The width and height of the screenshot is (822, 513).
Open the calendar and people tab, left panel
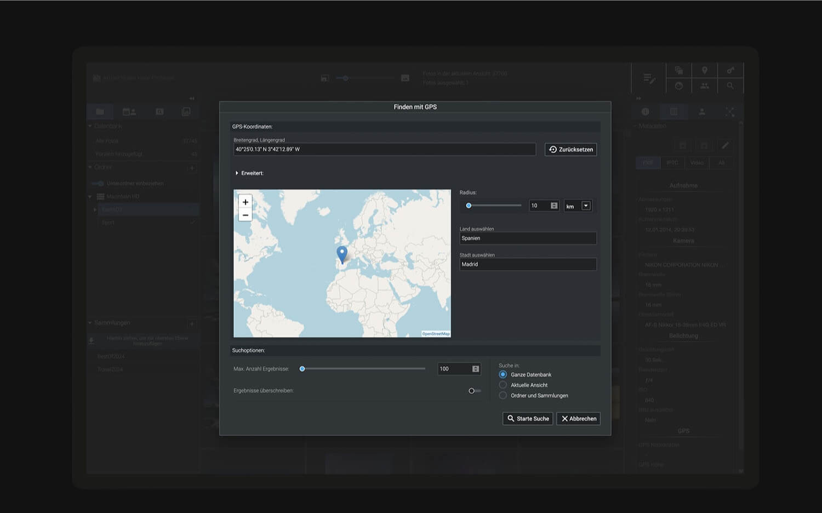[129, 112]
